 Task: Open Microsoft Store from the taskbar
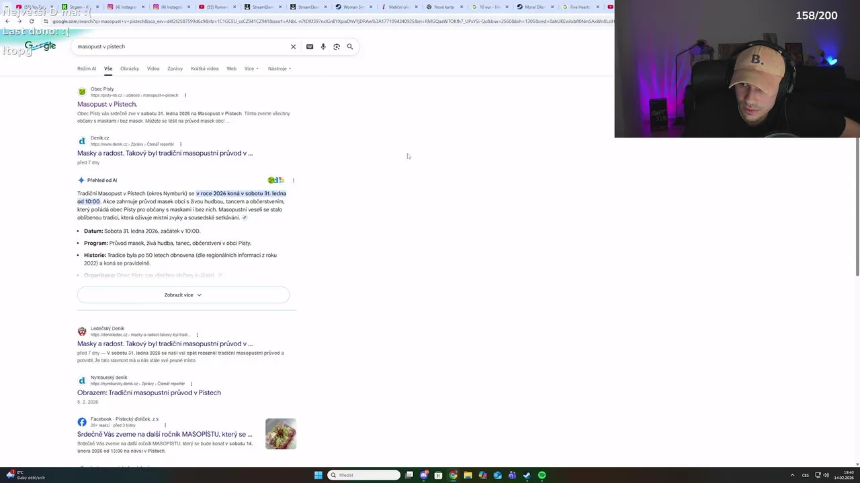(x=439, y=475)
